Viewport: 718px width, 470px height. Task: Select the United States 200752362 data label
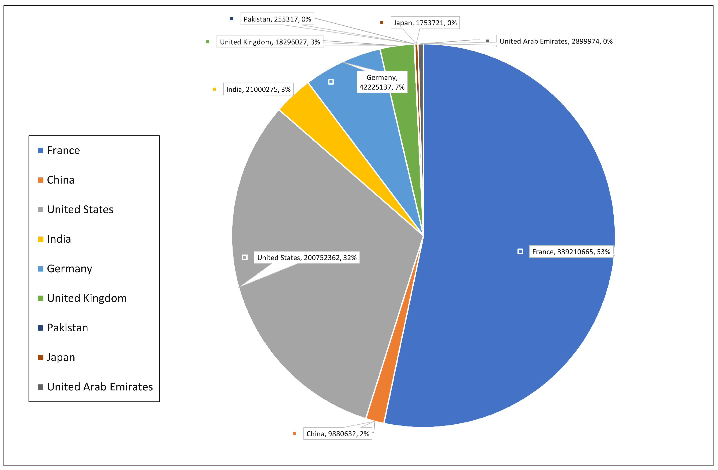pos(307,258)
